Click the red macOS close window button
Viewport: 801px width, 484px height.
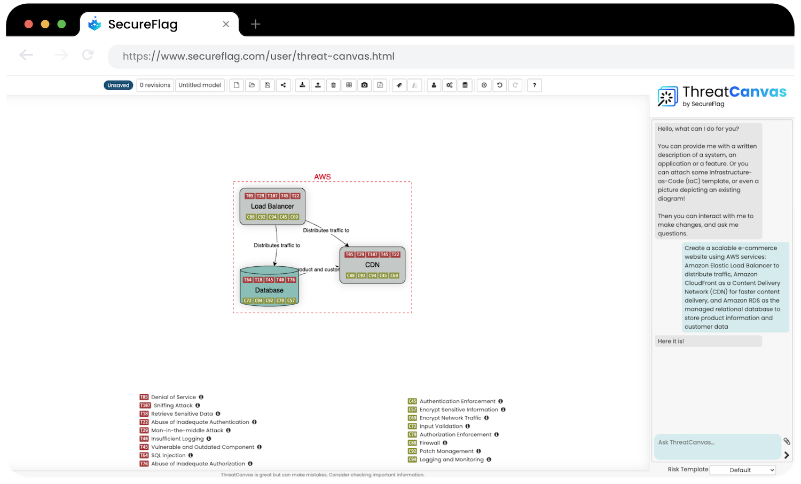click(x=29, y=24)
